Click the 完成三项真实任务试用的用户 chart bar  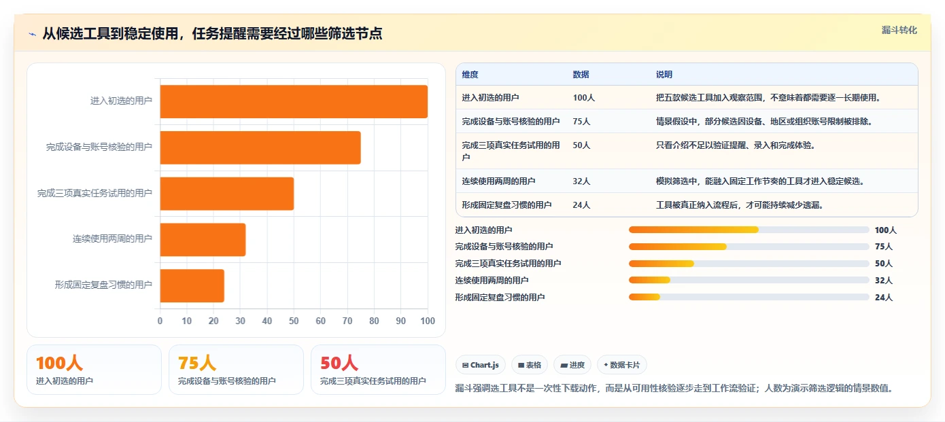(227, 194)
